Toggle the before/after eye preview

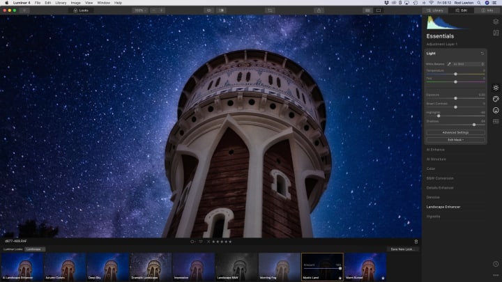tap(209, 10)
